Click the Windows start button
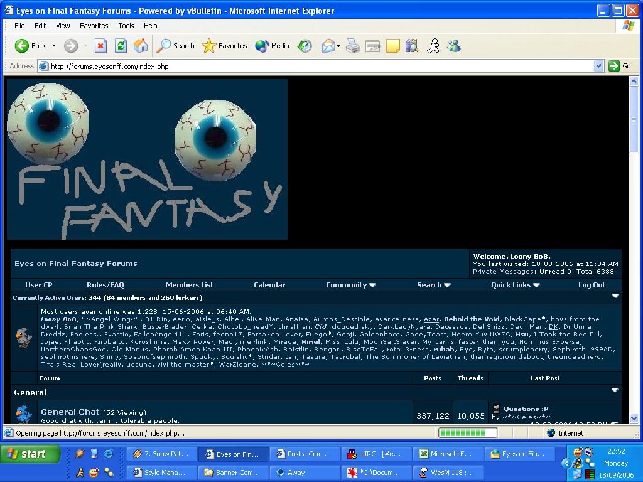Image resolution: width=643 pixels, height=482 pixels. [30, 454]
